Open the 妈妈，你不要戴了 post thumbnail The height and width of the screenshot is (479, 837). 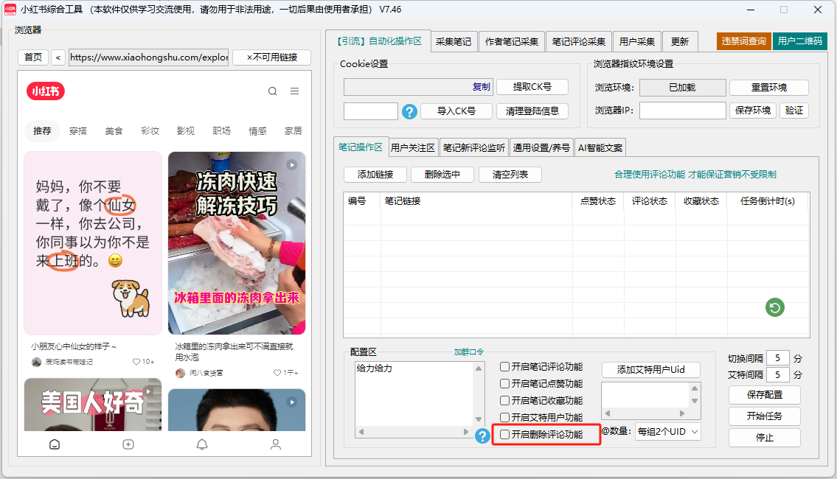tap(93, 243)
